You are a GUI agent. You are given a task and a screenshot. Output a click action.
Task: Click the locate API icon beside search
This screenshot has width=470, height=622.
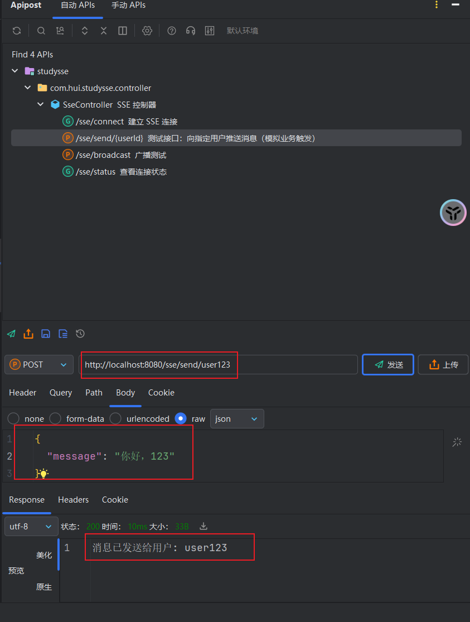pyautogui.click(x=60, y=31)
